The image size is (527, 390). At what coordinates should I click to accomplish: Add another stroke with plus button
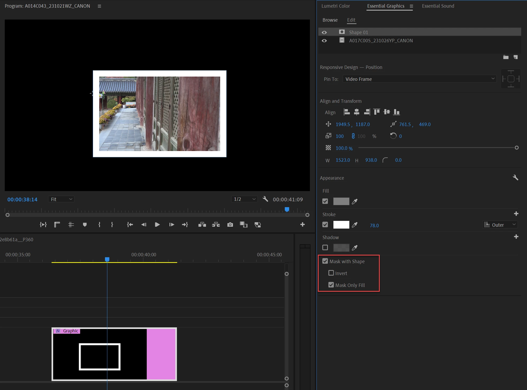(516, 214)
